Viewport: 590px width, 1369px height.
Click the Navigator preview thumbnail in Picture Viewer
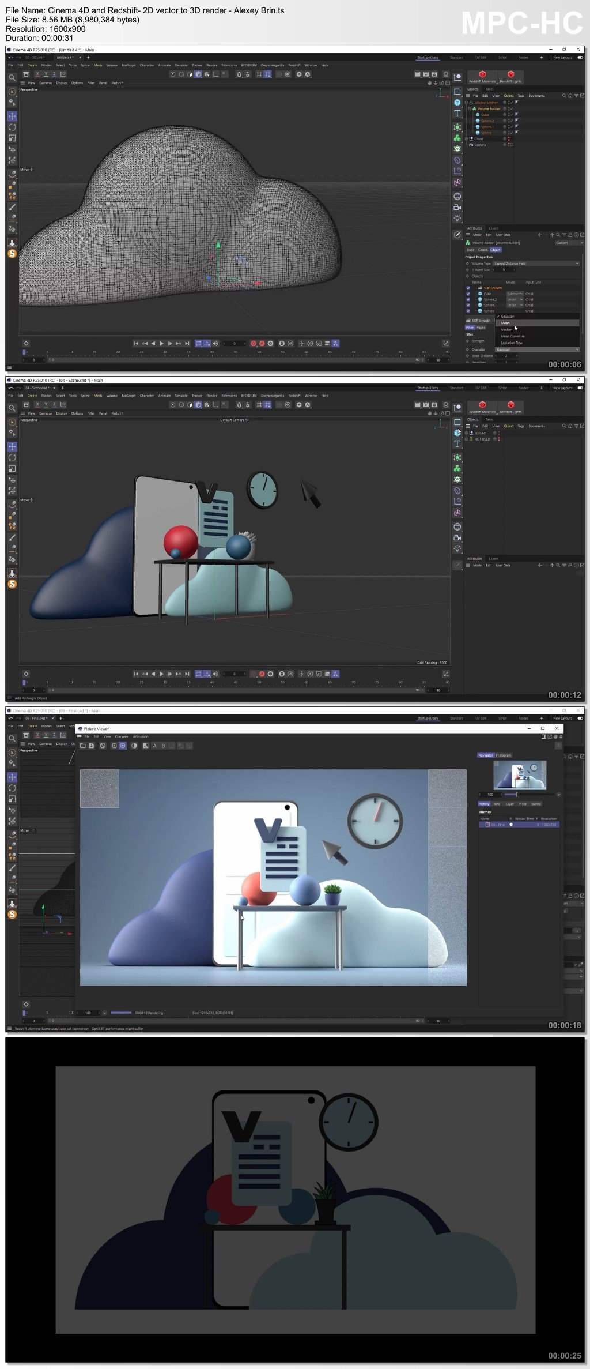520,774
